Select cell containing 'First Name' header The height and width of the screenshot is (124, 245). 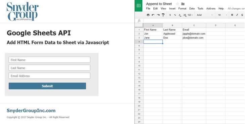153,29
